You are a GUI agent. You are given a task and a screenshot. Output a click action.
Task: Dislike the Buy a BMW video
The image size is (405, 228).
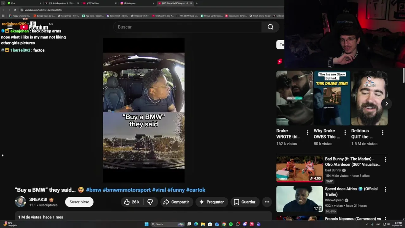150,202
